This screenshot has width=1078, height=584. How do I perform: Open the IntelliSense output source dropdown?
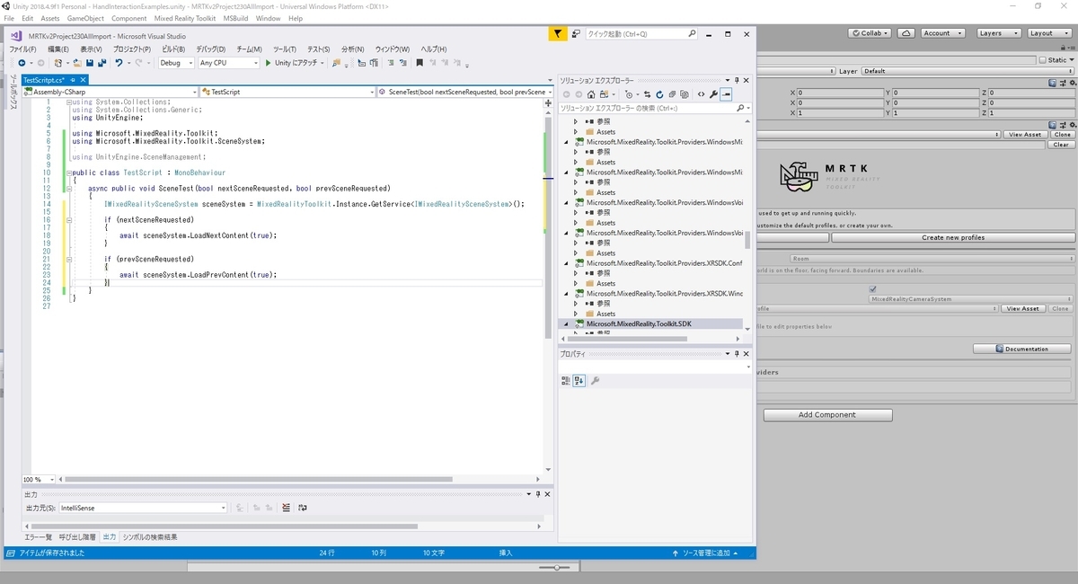click(x=142, y=508)
